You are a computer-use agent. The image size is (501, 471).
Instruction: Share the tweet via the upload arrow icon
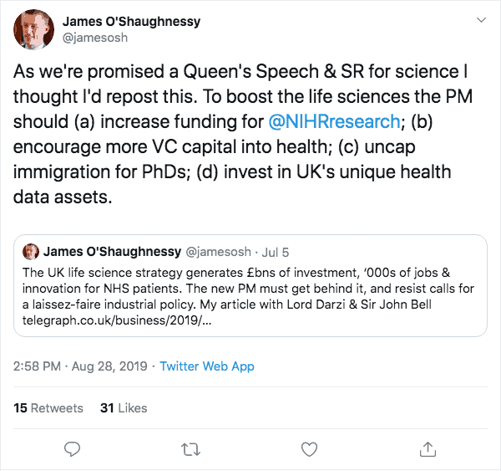coord(428,448)
